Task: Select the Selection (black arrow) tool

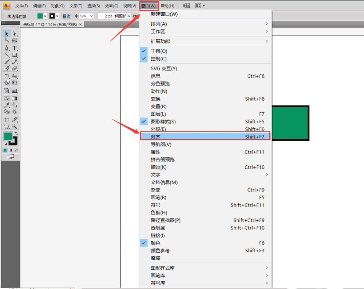Action: (x=7, y=34)
